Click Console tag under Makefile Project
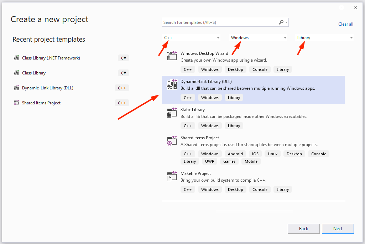This screenshot has width=365, height=244. click(x=260, y=190)
